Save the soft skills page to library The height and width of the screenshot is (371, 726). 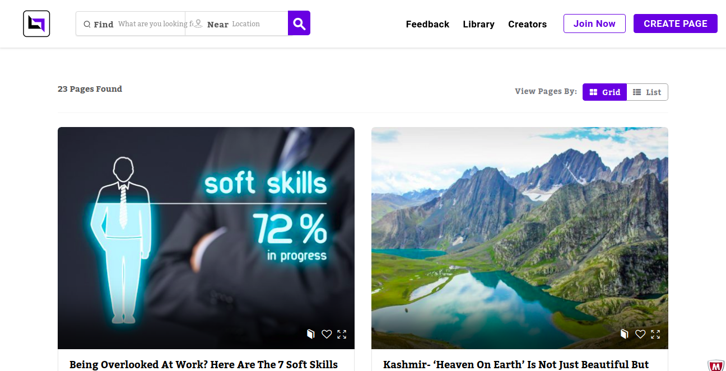[310, 334]
